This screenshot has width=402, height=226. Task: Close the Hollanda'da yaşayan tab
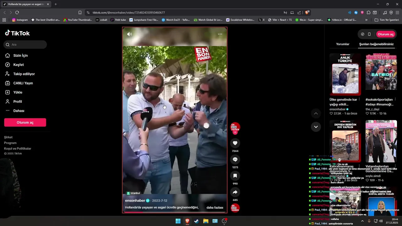point(48,4)
